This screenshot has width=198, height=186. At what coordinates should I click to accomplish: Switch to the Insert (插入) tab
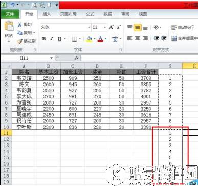click(x=47, y=14)
